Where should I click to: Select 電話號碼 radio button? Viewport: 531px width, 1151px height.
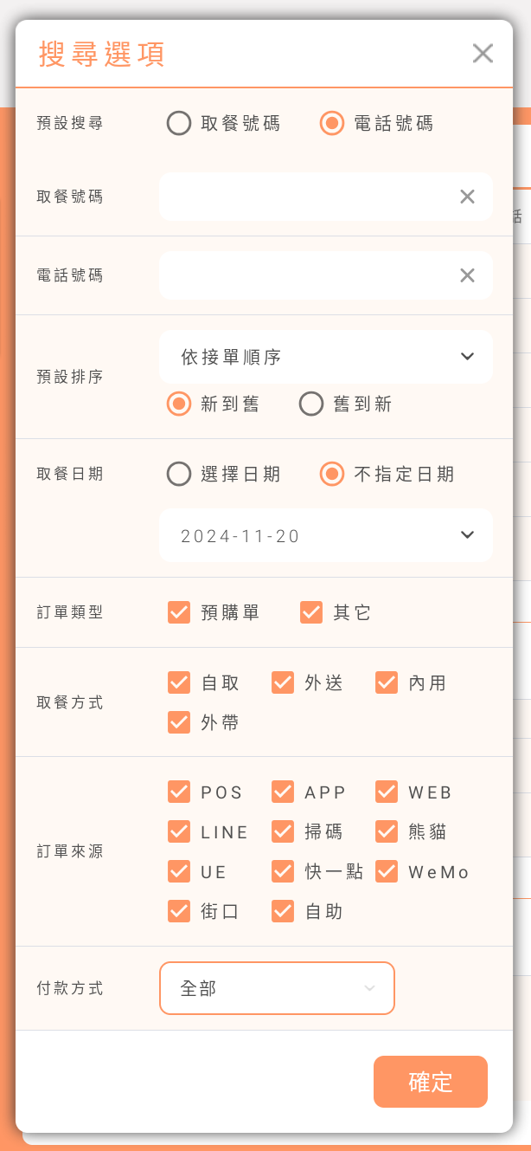332,123
